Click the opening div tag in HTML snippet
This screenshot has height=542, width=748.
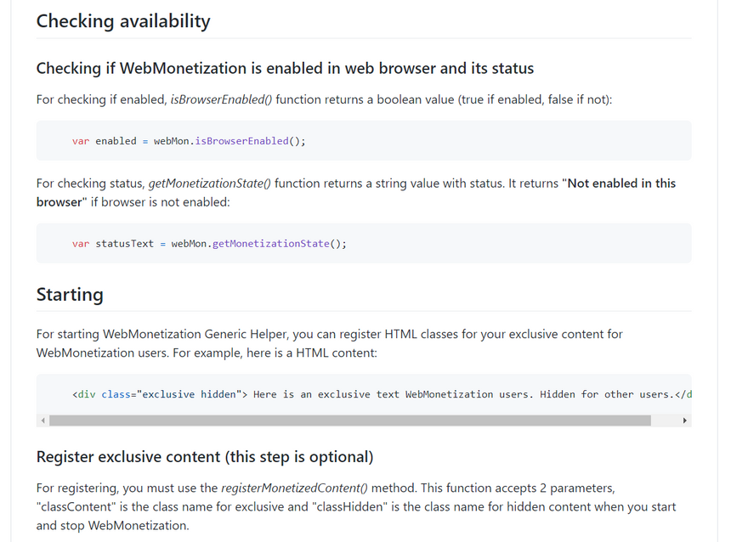[x=84, y=394]
